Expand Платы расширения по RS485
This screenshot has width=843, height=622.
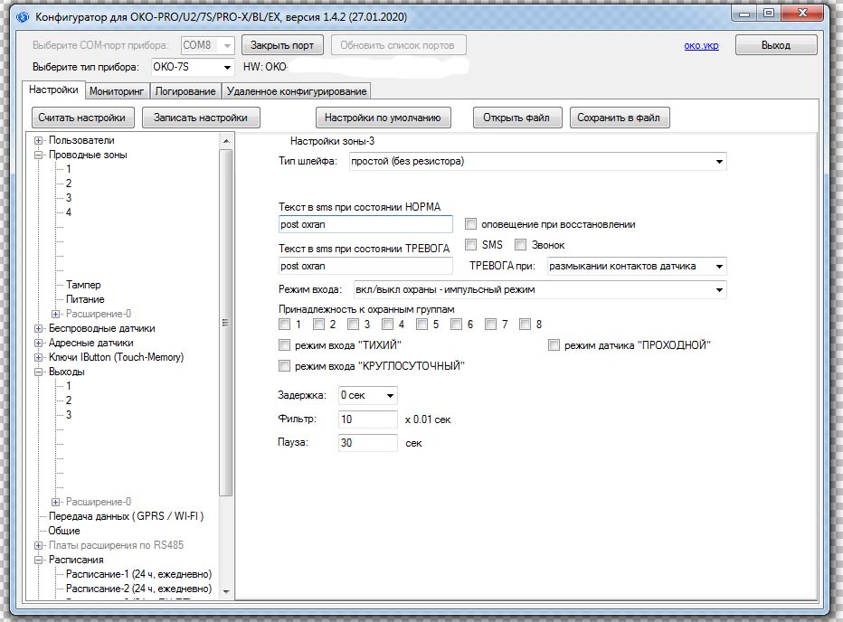pos(38,546)
